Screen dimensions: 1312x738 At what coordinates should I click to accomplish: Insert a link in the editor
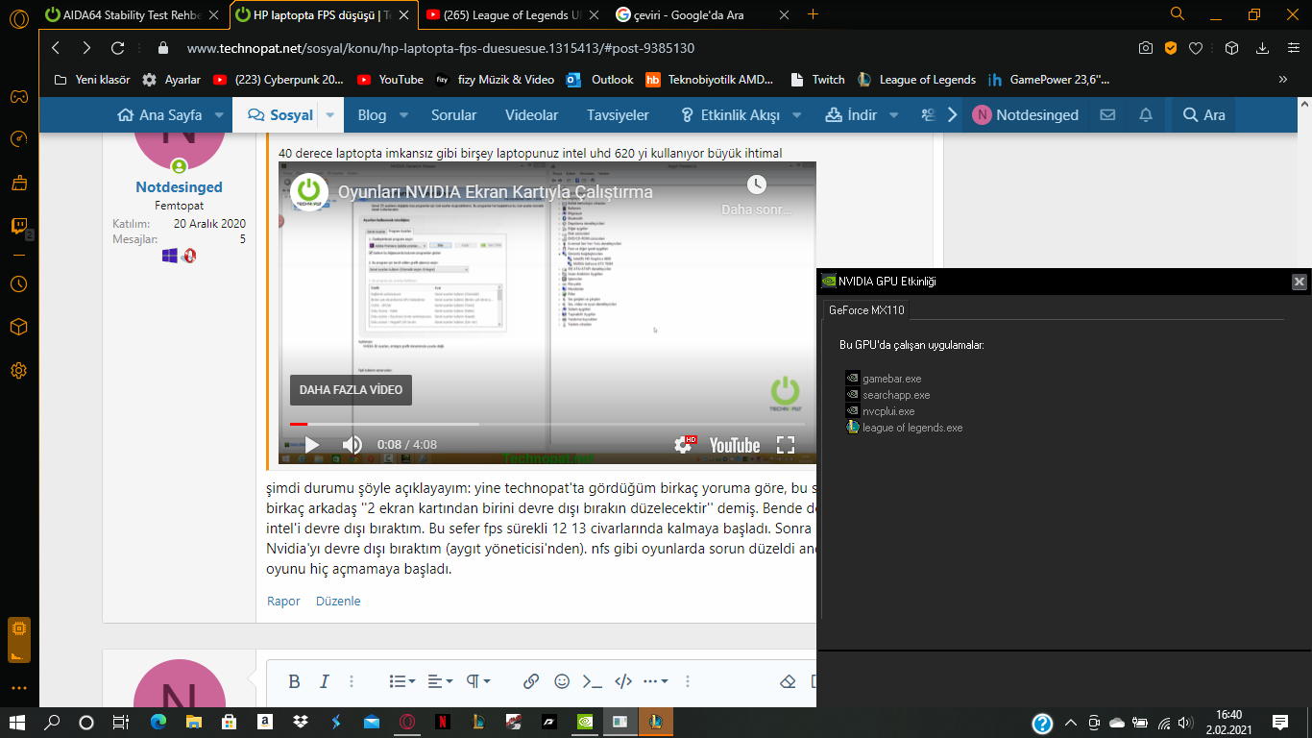(531, 681)
